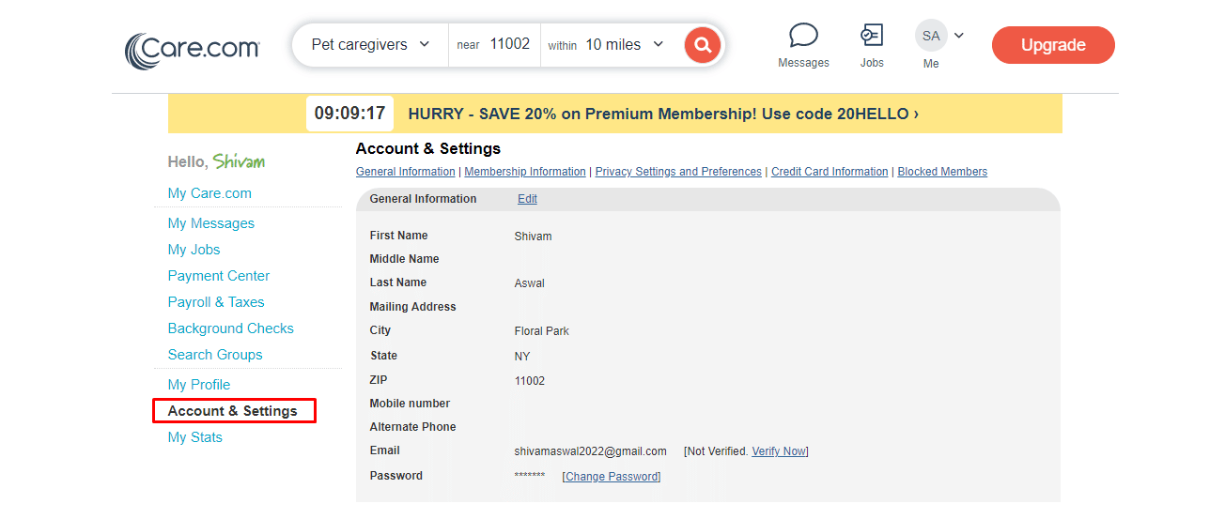Click Edit next to General Information
The image size is (1225, 519).
point(528,199)
